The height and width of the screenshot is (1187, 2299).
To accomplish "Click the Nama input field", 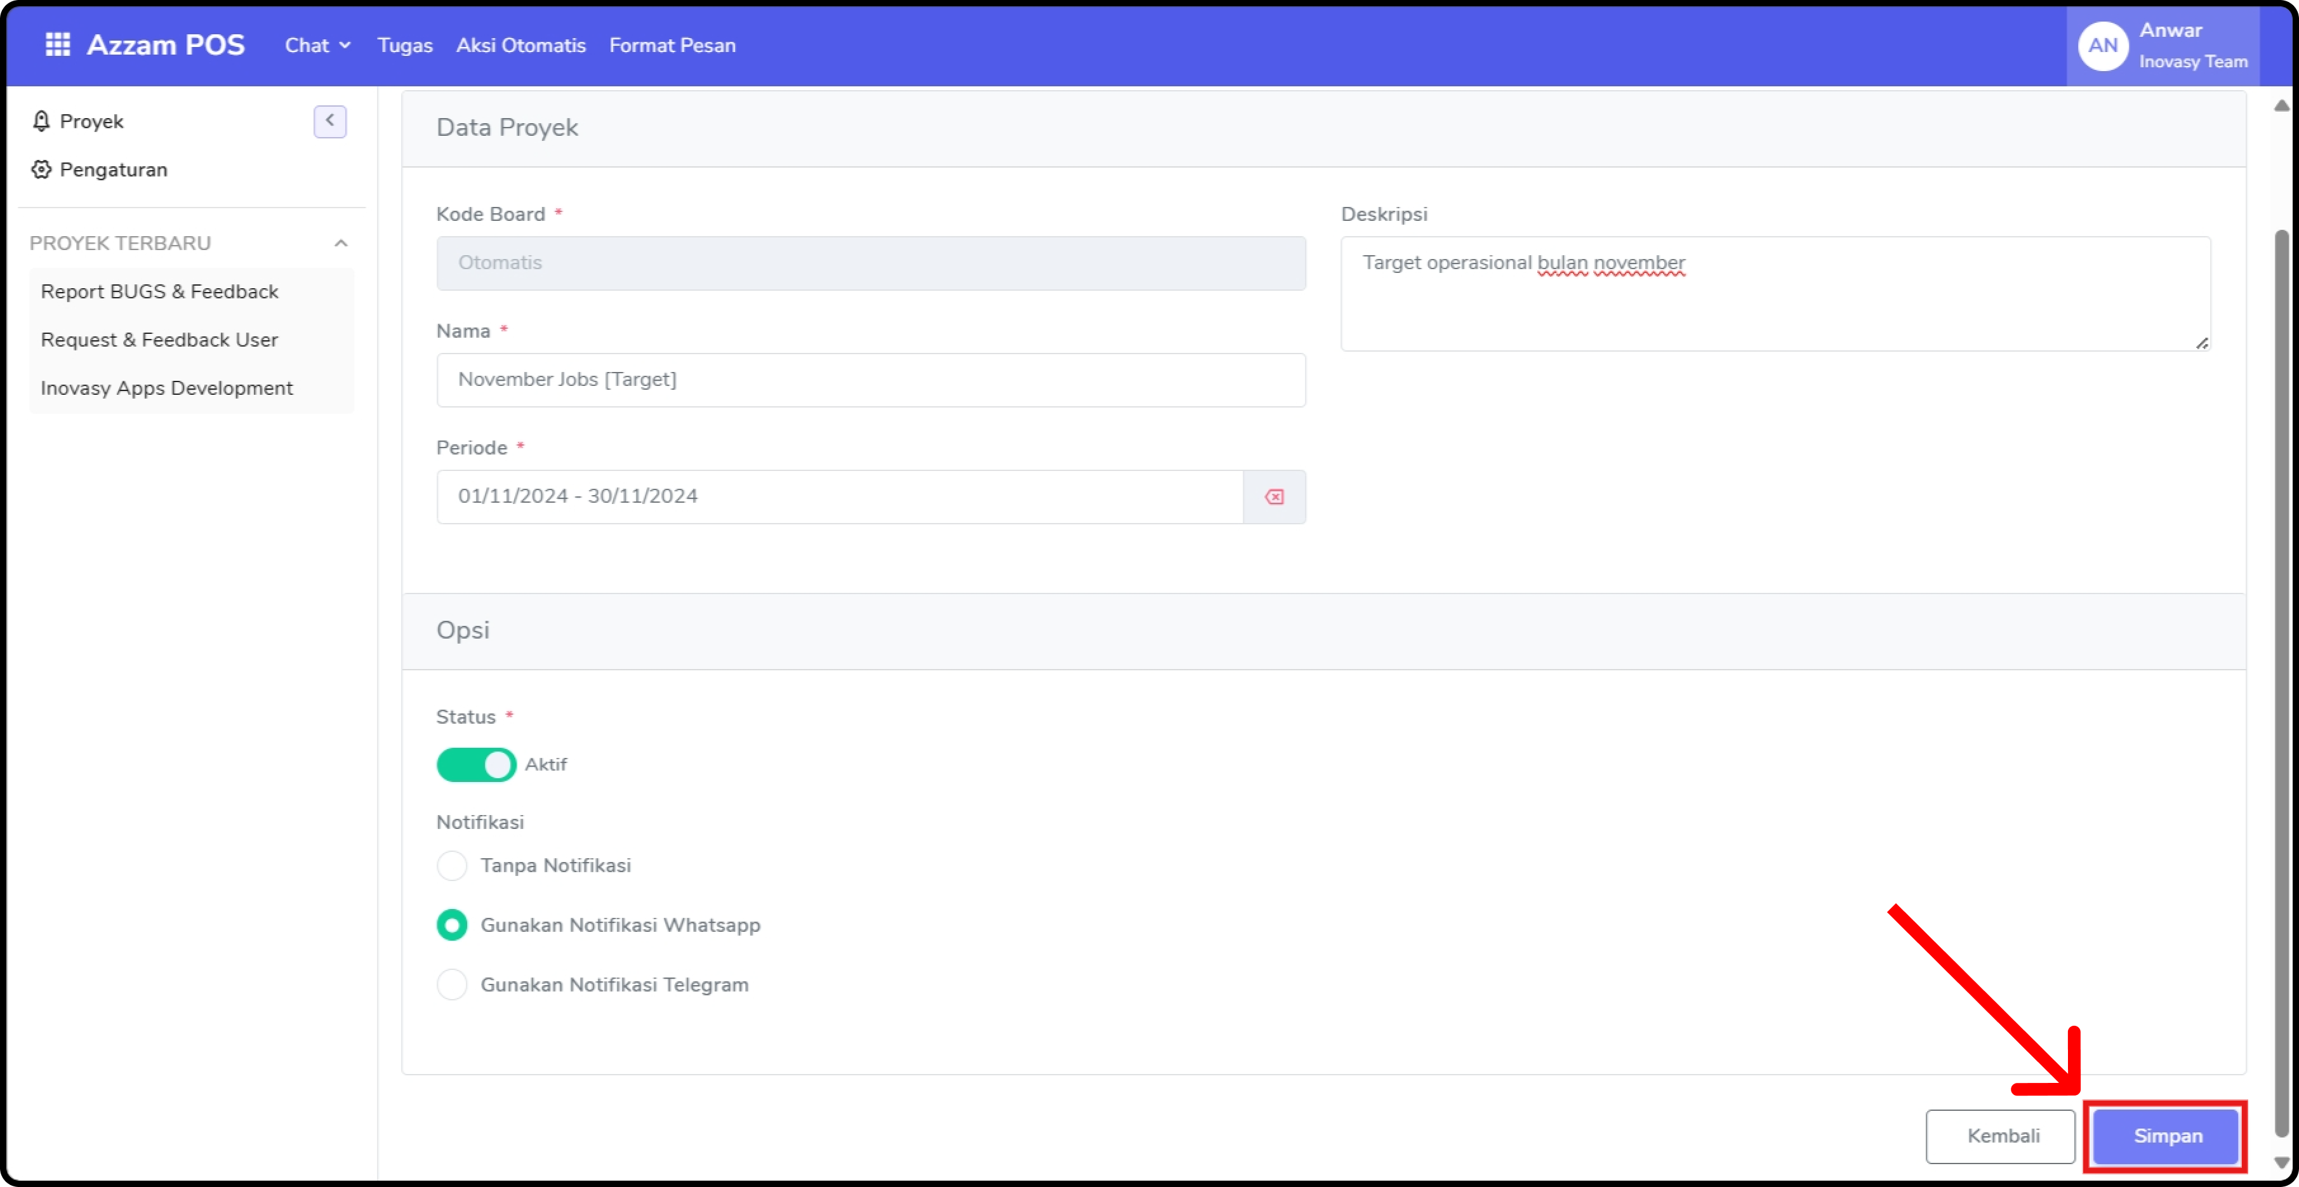I will pos(870,380).
